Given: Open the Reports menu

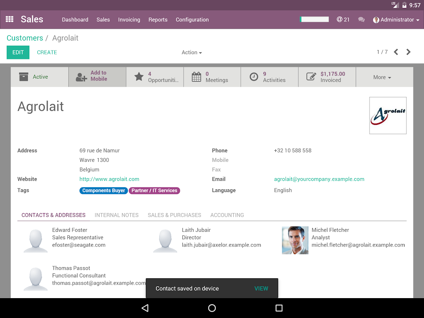Looking at the screenshot, I should click(x=158, y=20).
